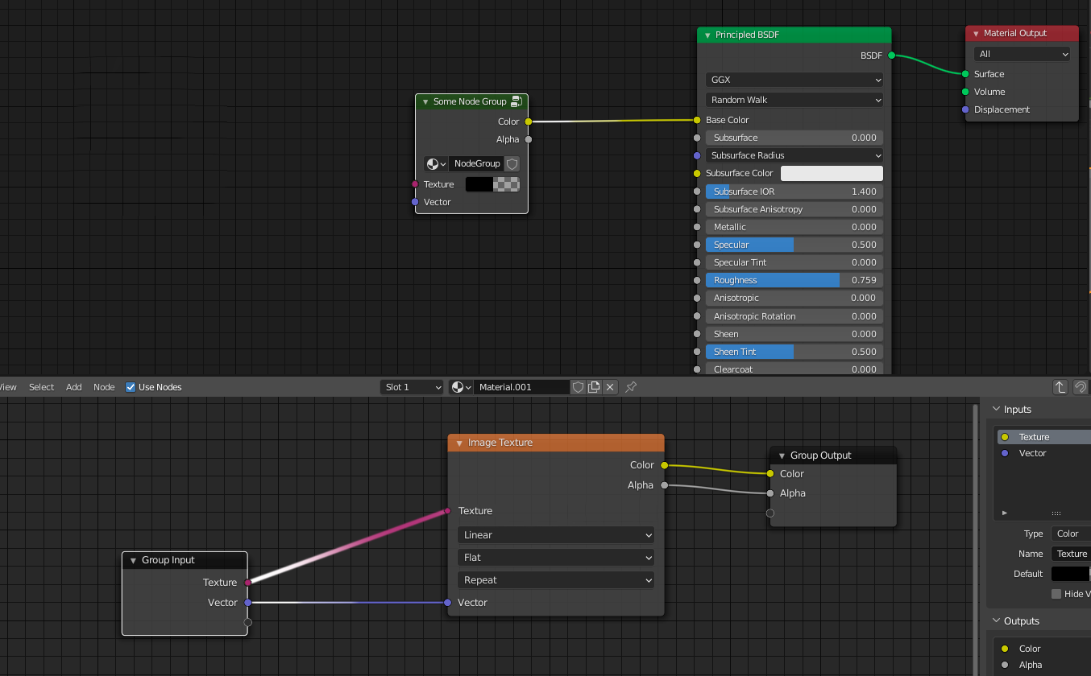Toggle fake user shield next to NodeGroup

(512, 163)
